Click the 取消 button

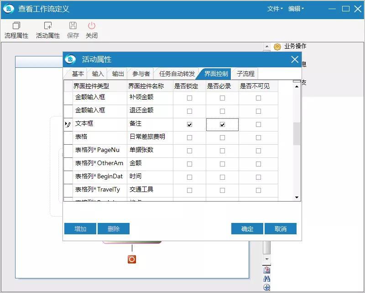281,229
